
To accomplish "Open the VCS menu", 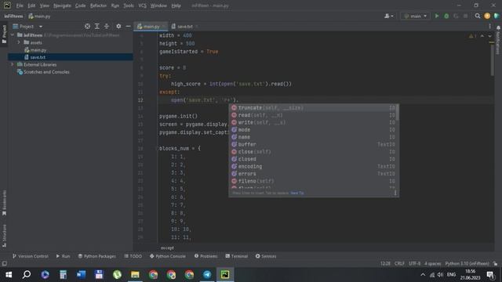I will (142, 5).
